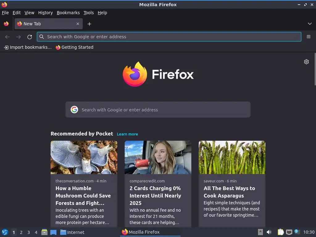Image resolution: width=316 pixels, height=237 pixels.
Task: Click the Google logo in search box
Action: [x=74, y=110]
